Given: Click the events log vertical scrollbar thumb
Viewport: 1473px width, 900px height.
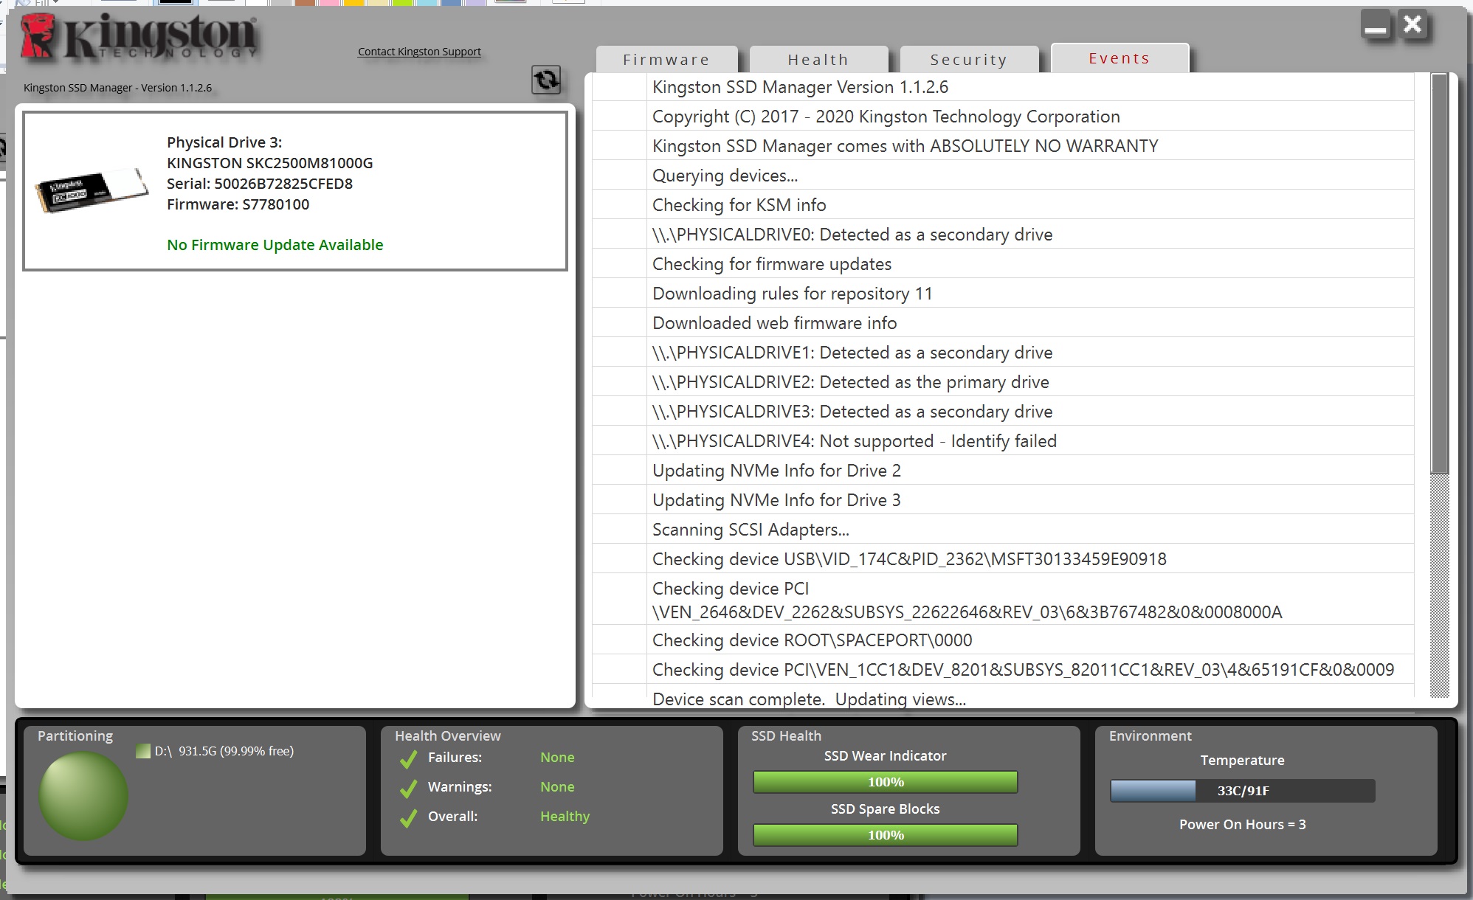Looking at the screenshot, I should [1440, 273].
